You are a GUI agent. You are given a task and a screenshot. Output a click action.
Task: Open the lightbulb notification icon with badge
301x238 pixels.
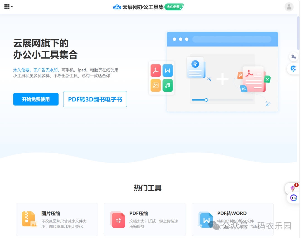(x=293, y=188)
